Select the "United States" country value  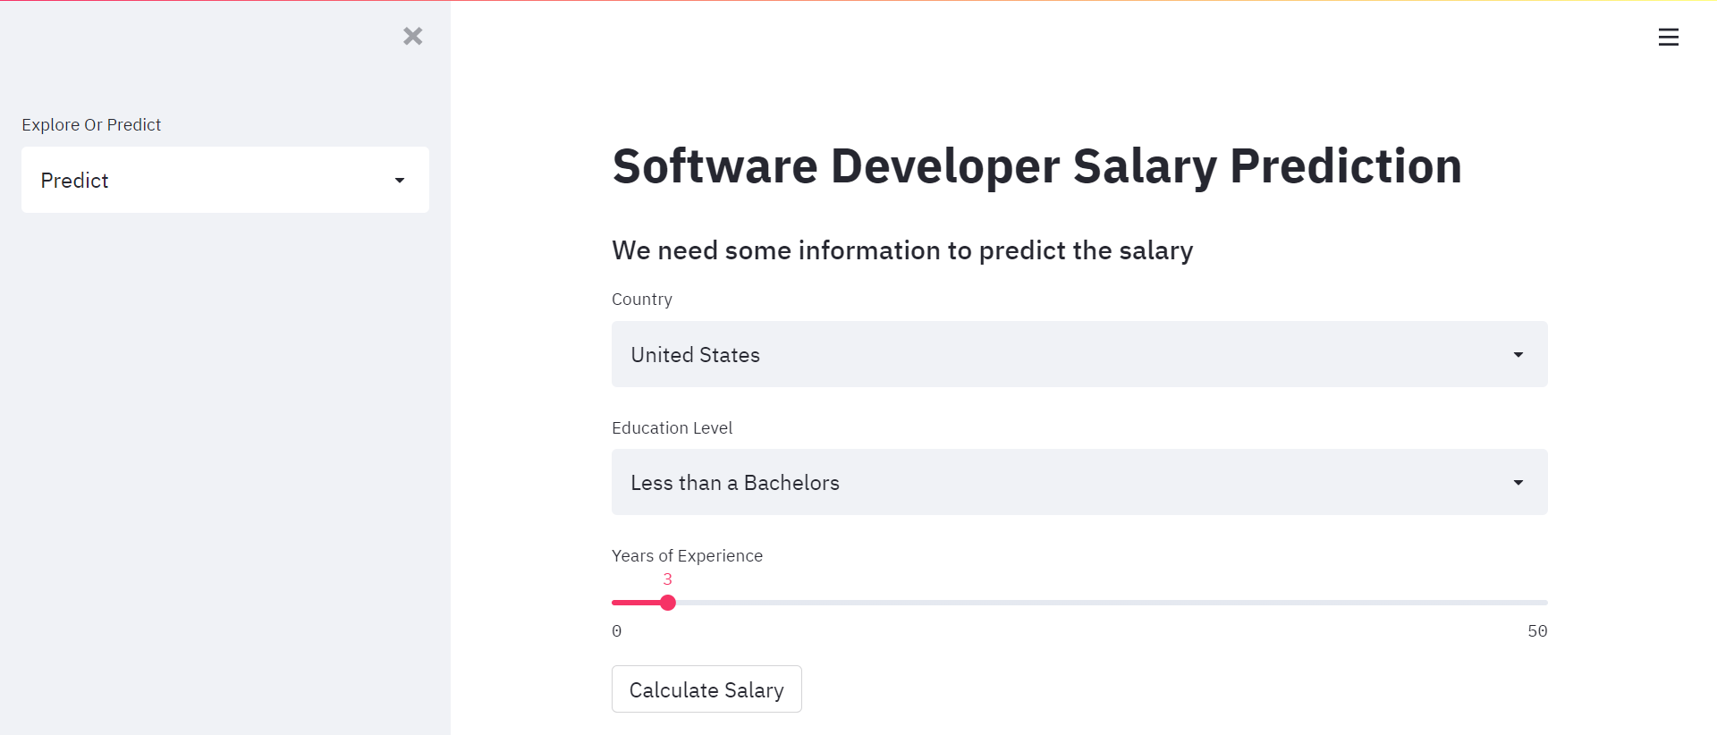tap(695, 355)
